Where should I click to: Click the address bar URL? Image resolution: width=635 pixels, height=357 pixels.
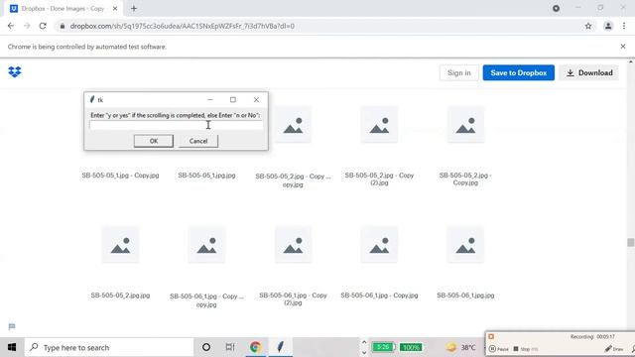coord(183,26)
